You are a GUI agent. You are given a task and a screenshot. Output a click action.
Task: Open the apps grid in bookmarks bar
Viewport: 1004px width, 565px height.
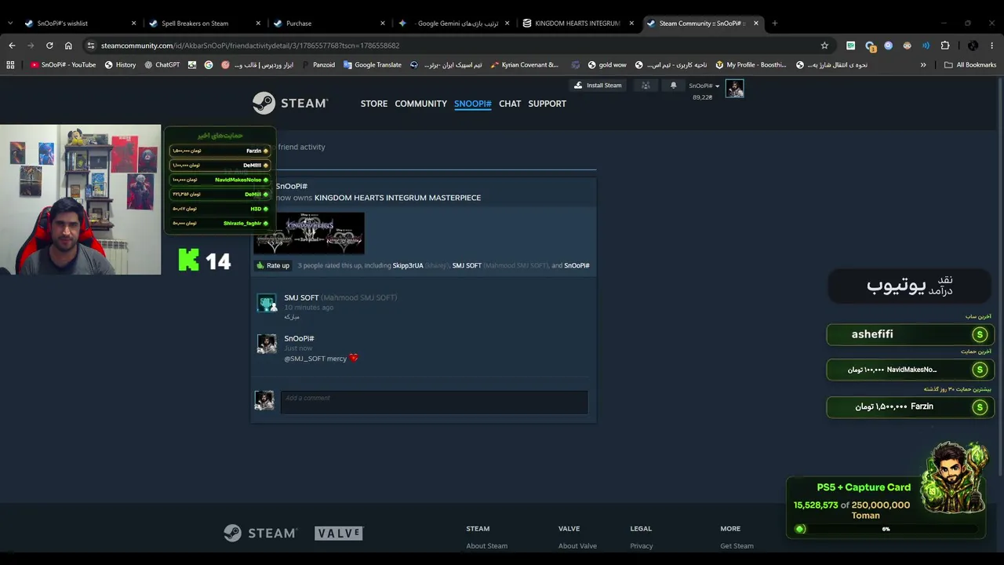pos(10,65)
